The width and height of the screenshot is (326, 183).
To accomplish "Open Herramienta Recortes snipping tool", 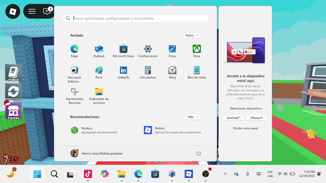I will coord(74,96).
